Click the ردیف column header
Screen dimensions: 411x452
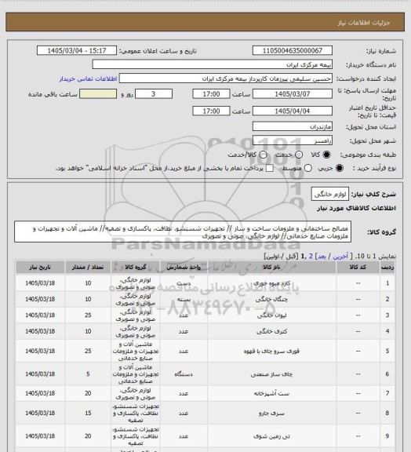coord(387,268)
